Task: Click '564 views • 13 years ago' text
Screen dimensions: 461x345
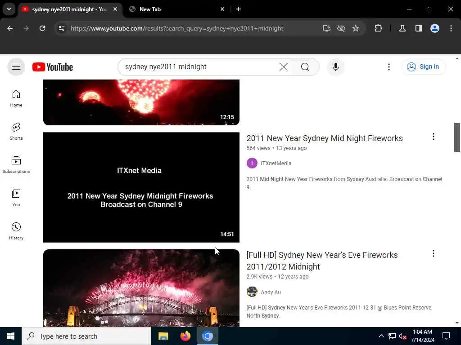Action: click(x=276, y=148)
